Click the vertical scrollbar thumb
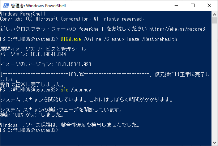Screen dimensions: 218x146 click(214, 21)
